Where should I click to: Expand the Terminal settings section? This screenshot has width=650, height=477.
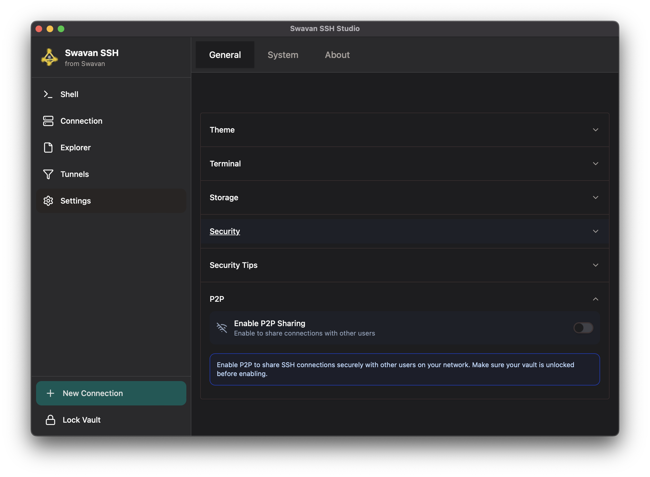(x=596, y=164)
